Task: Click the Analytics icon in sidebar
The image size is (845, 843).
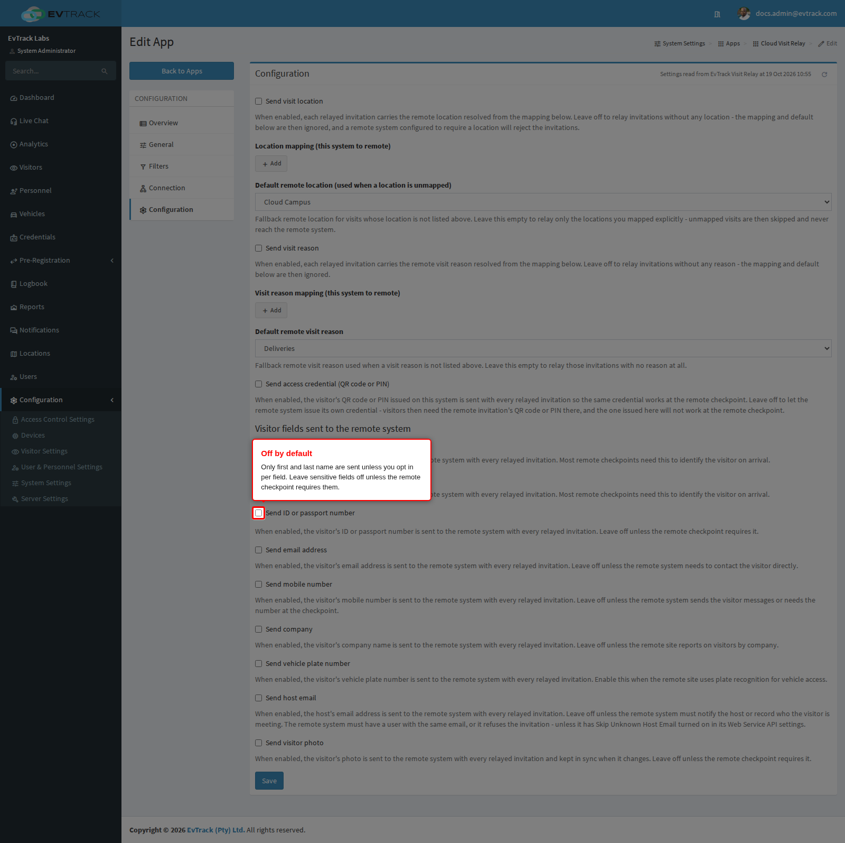Action: (14, 145)
